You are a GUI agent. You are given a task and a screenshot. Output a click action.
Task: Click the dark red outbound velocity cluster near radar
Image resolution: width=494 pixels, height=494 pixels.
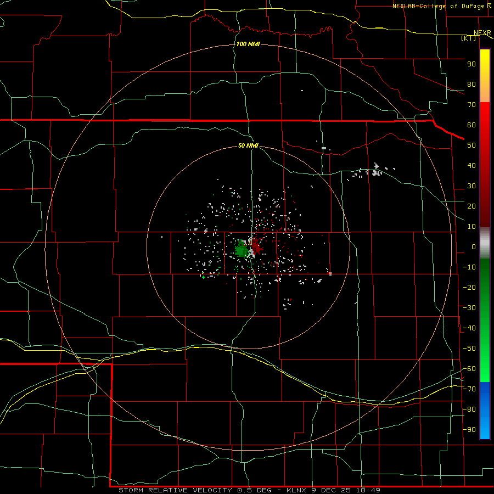coord(256,246)
